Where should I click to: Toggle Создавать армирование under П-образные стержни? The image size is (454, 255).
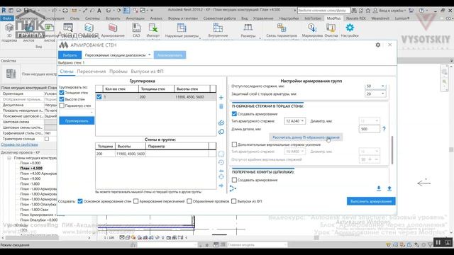234,114
